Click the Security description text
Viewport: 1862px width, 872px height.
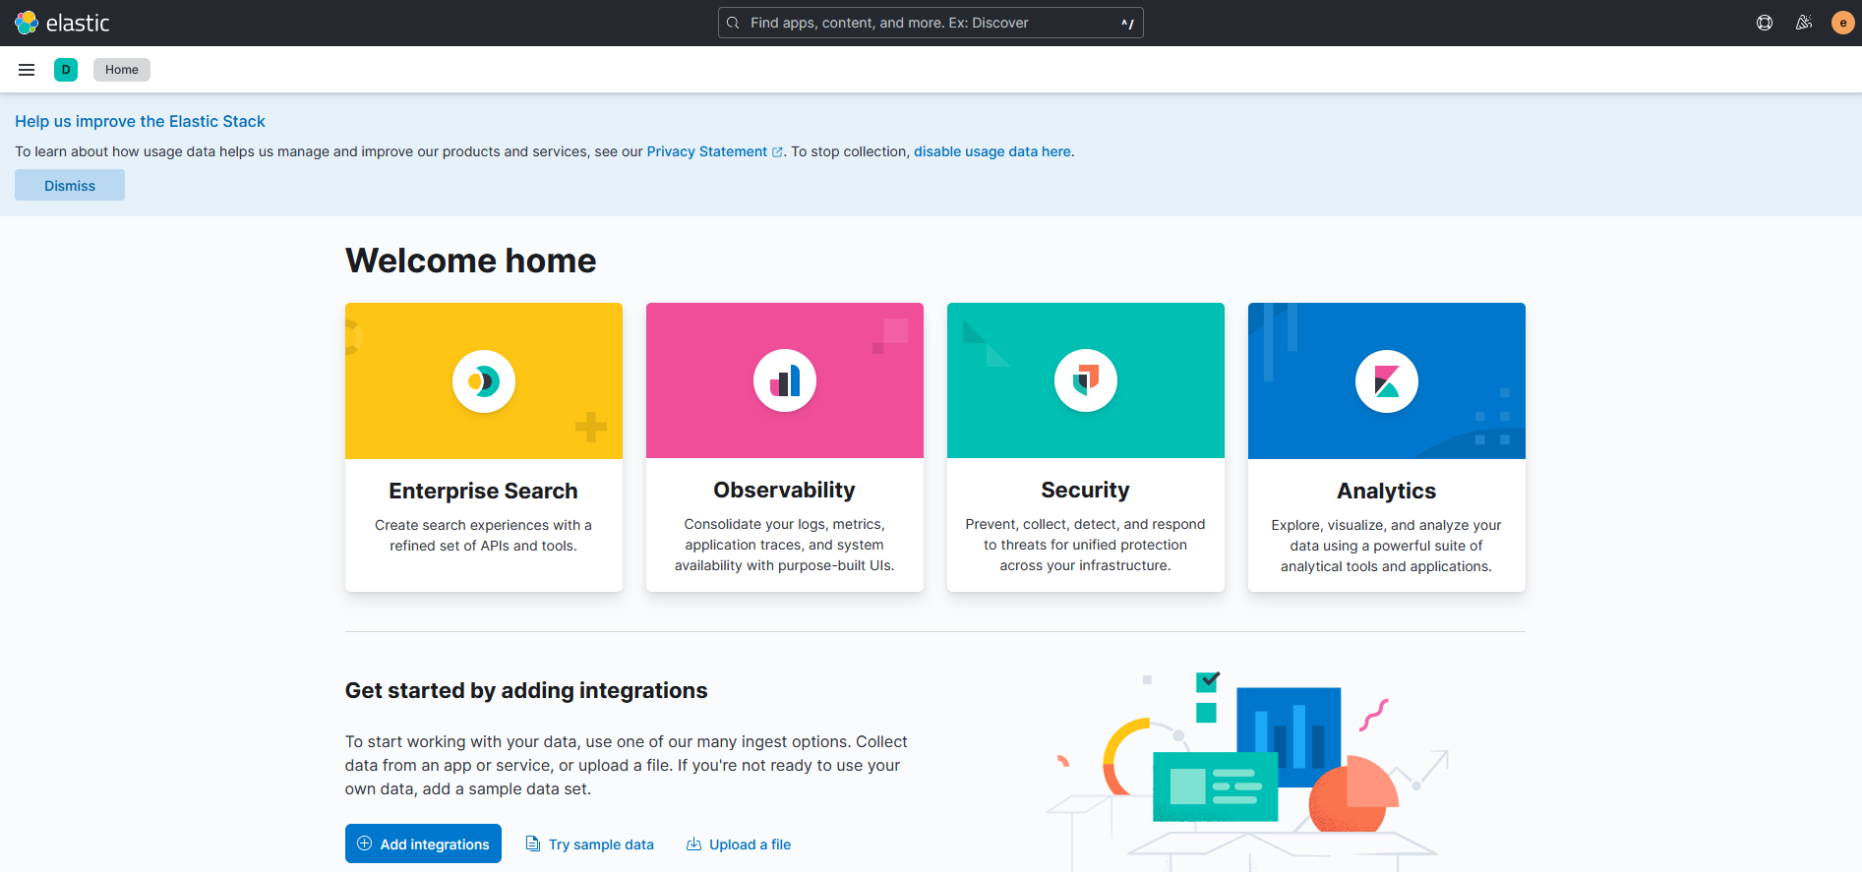[1086, 545]
